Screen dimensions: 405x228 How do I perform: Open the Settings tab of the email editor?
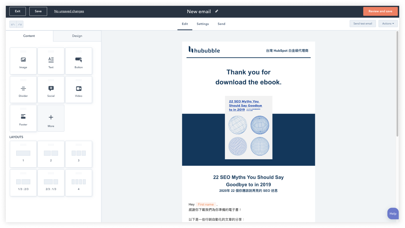coord(202,24)
